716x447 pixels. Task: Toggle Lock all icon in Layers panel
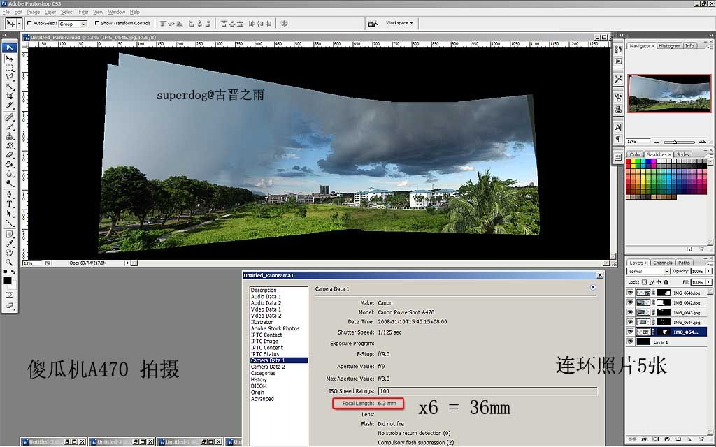666,282
